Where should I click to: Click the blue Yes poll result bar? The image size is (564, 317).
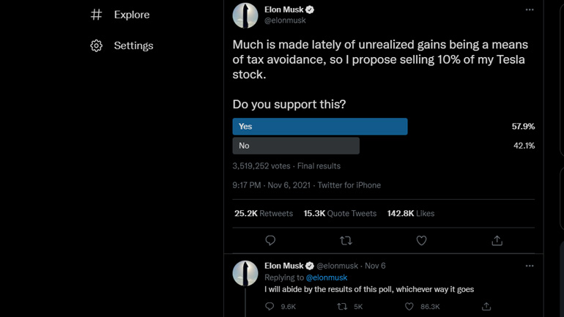pyautogui.click(x=319, y=127)
